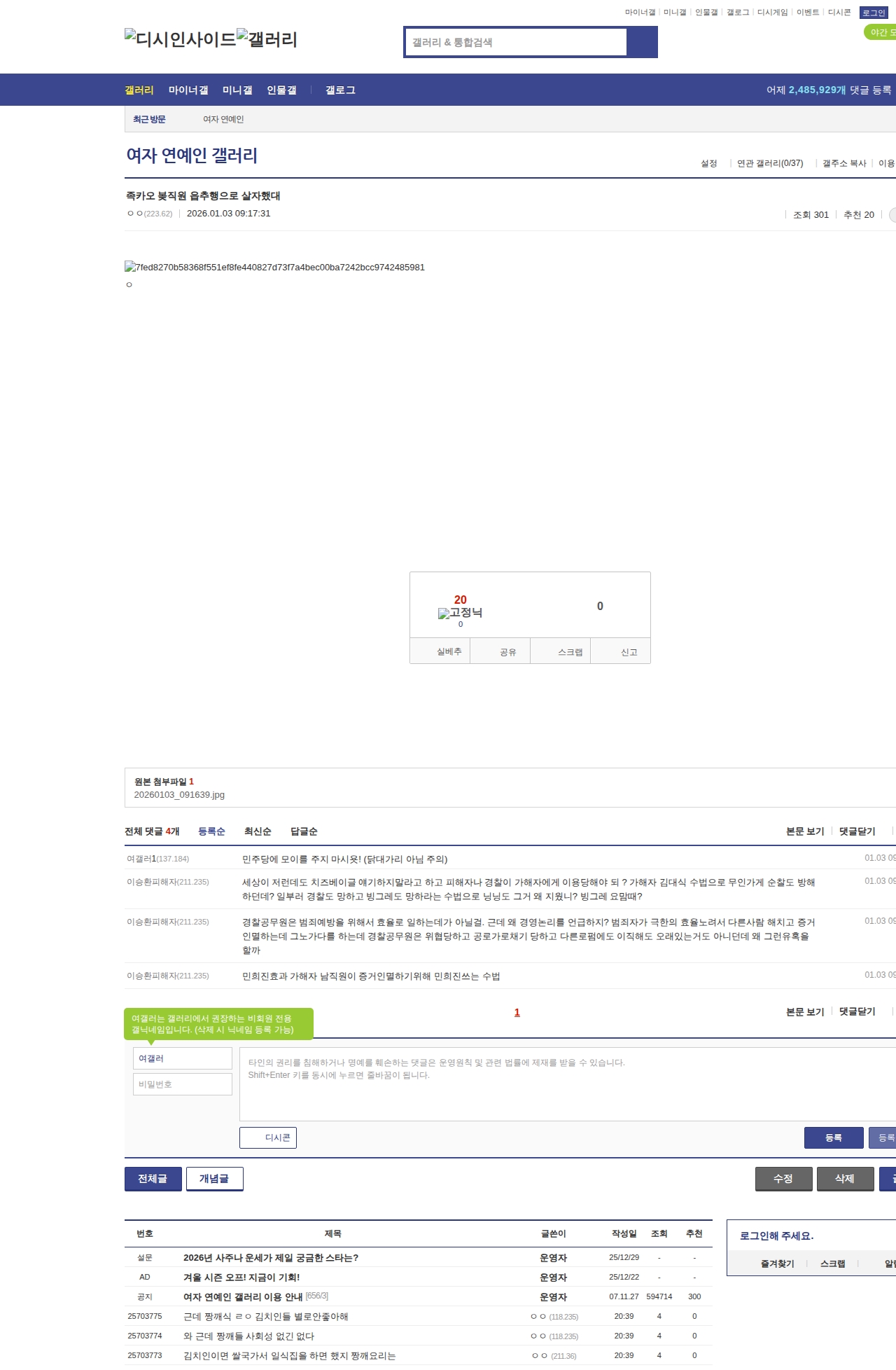Viewport: 896px width, 1370px height.
Task: Click the 최근 방문 label
Action: (149, 119)
